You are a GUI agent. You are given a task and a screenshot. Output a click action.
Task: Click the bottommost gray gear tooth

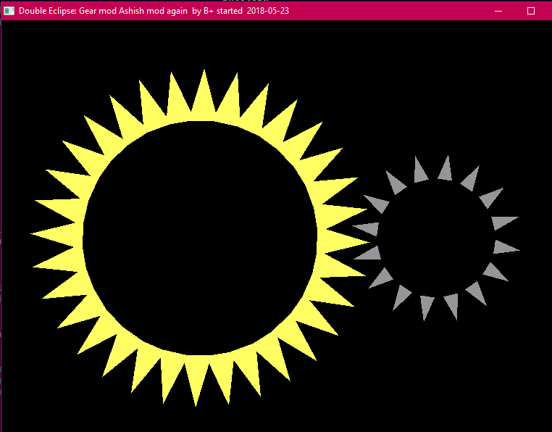pos(427,307)
